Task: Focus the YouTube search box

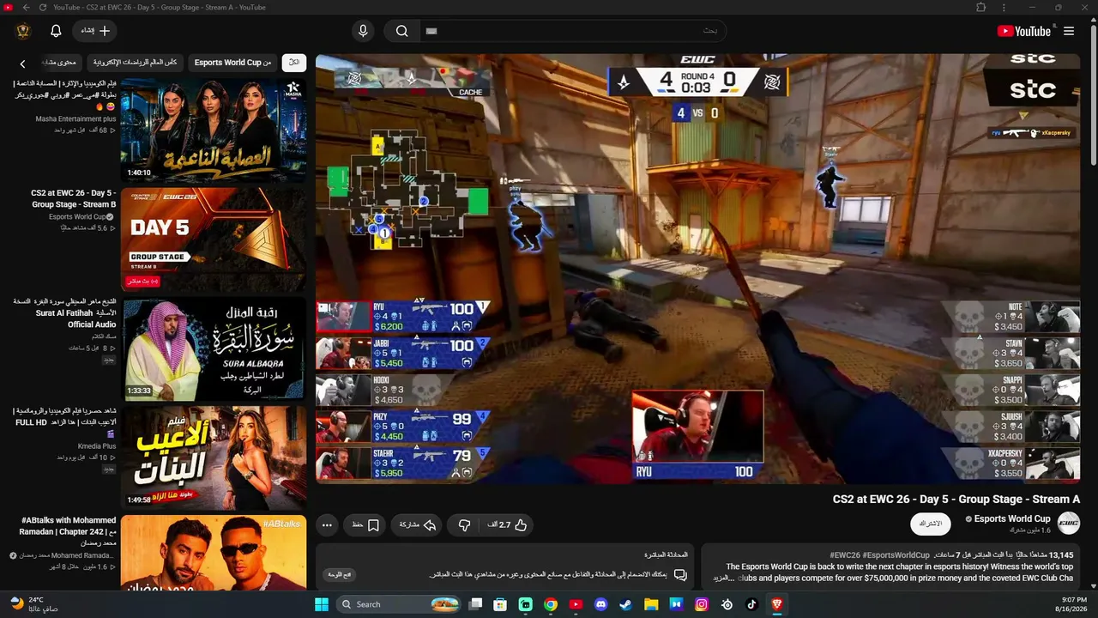Action: [572, 31]
